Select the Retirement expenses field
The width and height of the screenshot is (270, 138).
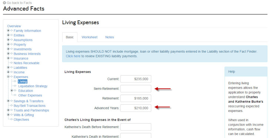(x=136, y=98)
